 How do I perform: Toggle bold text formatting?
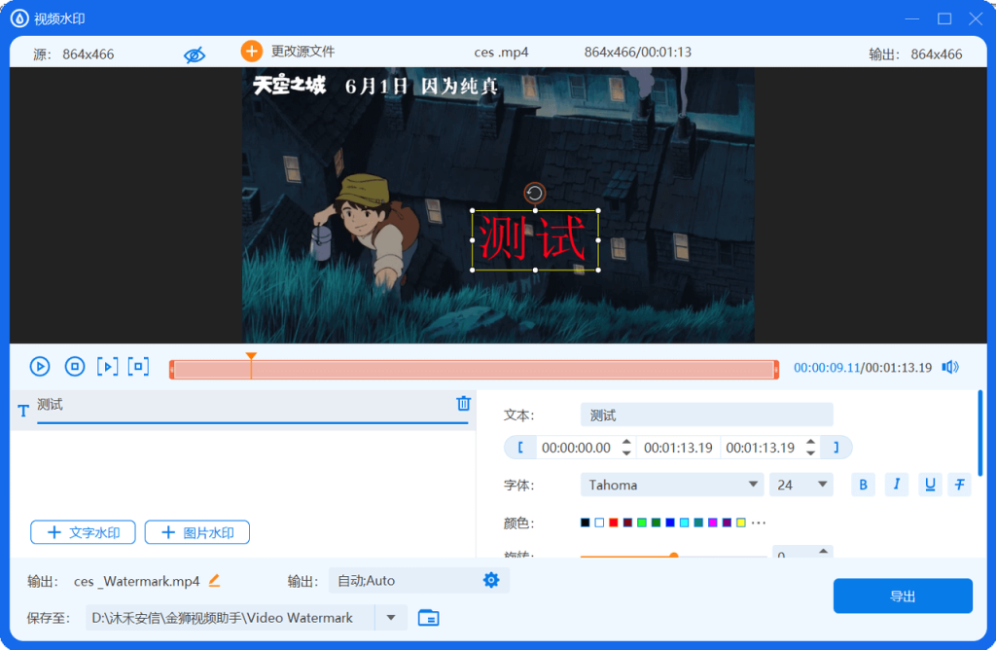[863, 485]
